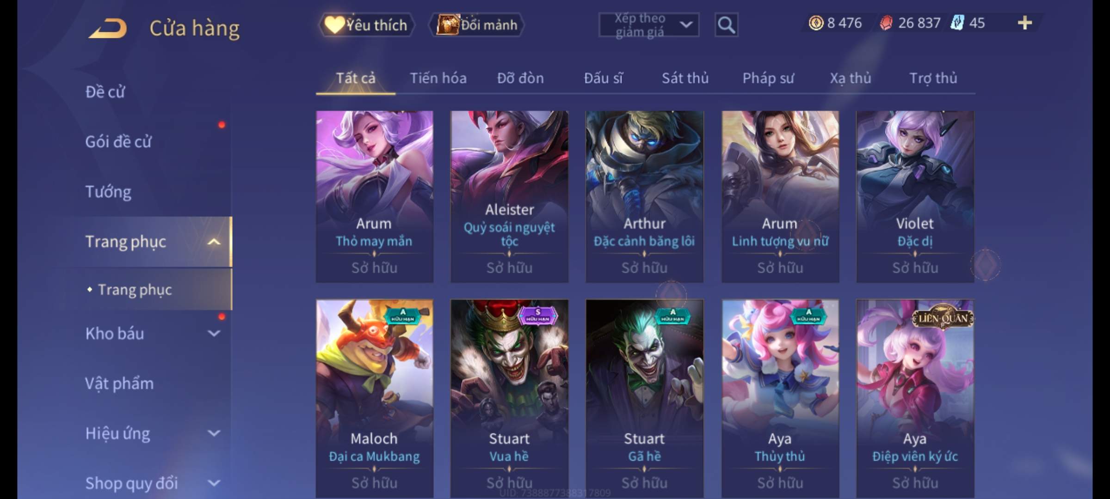Open the search magnifier icon

726,25
